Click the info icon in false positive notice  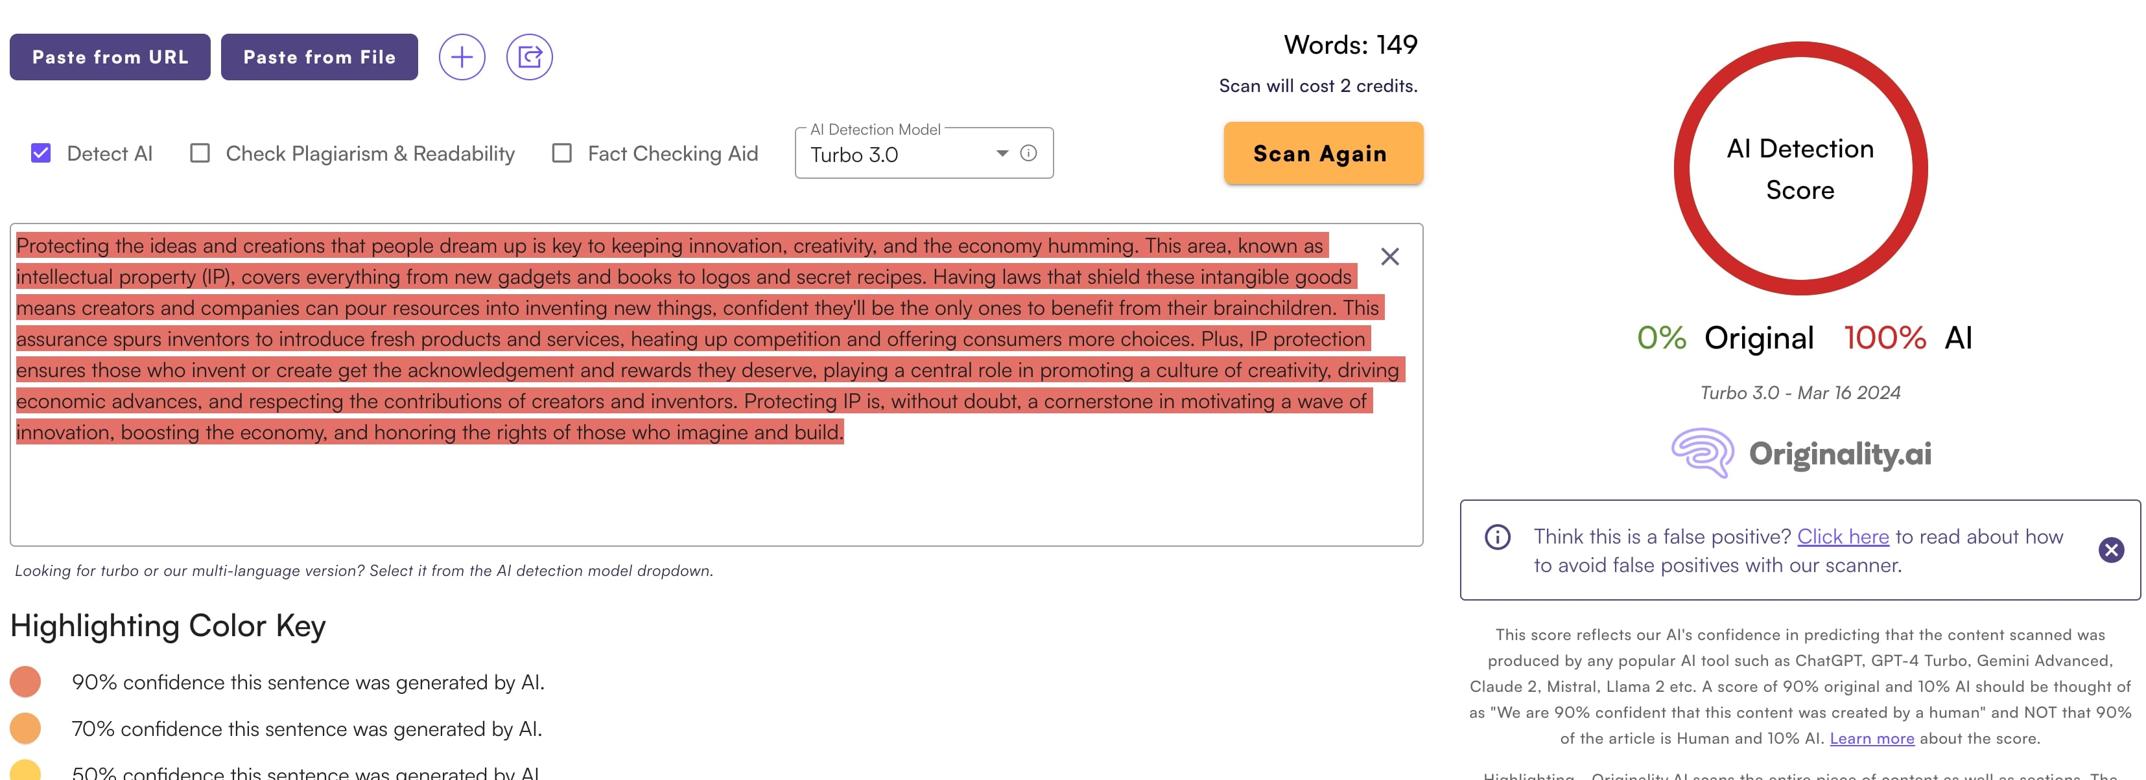(1497, 537)
